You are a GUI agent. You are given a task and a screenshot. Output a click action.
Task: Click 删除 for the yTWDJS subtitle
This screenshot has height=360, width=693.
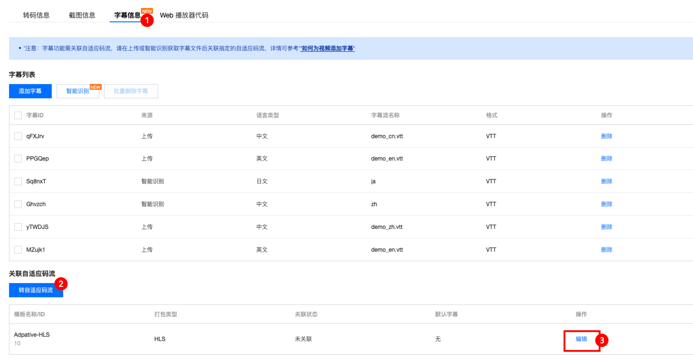[x=607, y=227]
